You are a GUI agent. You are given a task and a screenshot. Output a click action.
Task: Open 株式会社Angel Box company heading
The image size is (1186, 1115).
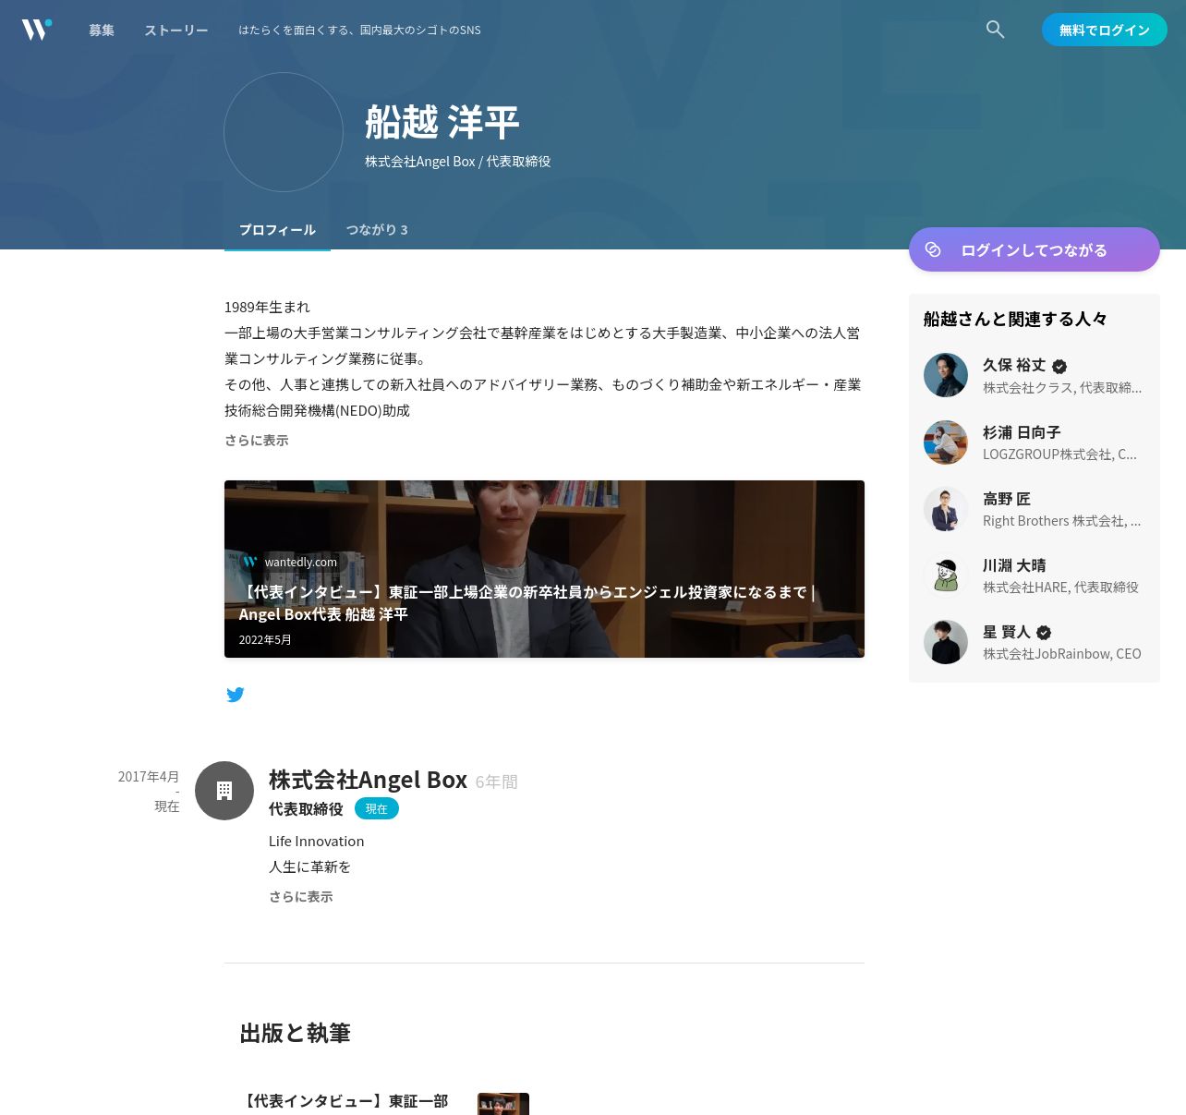(368, 780)
